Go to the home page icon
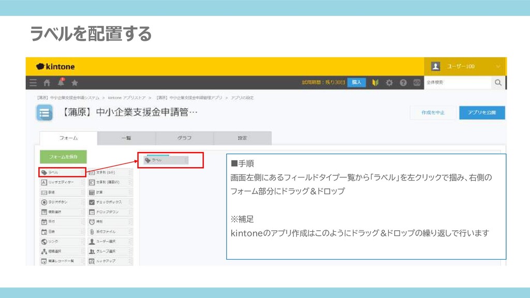 click(47, 83)
